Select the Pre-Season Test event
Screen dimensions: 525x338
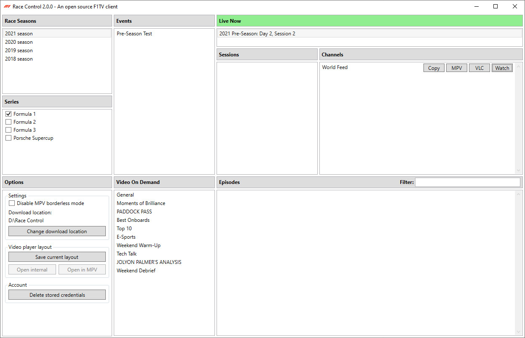point(164,34)
